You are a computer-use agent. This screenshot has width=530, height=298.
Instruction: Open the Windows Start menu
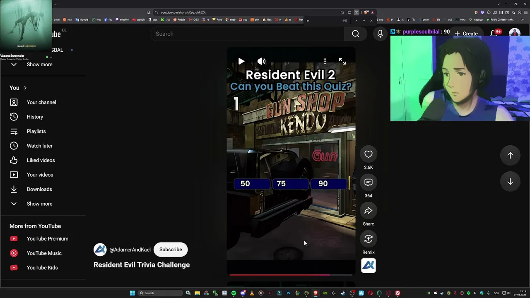click(132, 293)
